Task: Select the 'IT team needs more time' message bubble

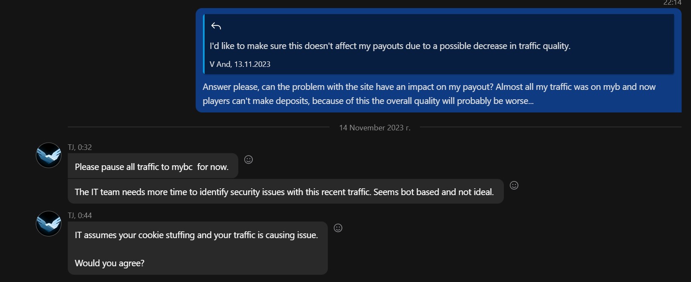Action: 286,191
